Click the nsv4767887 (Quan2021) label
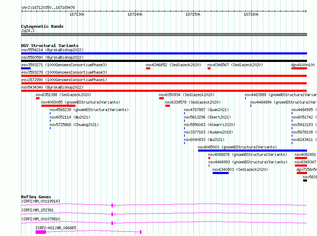Image resolution: width=317 pixels, height=236 pixels. point(206,110)
